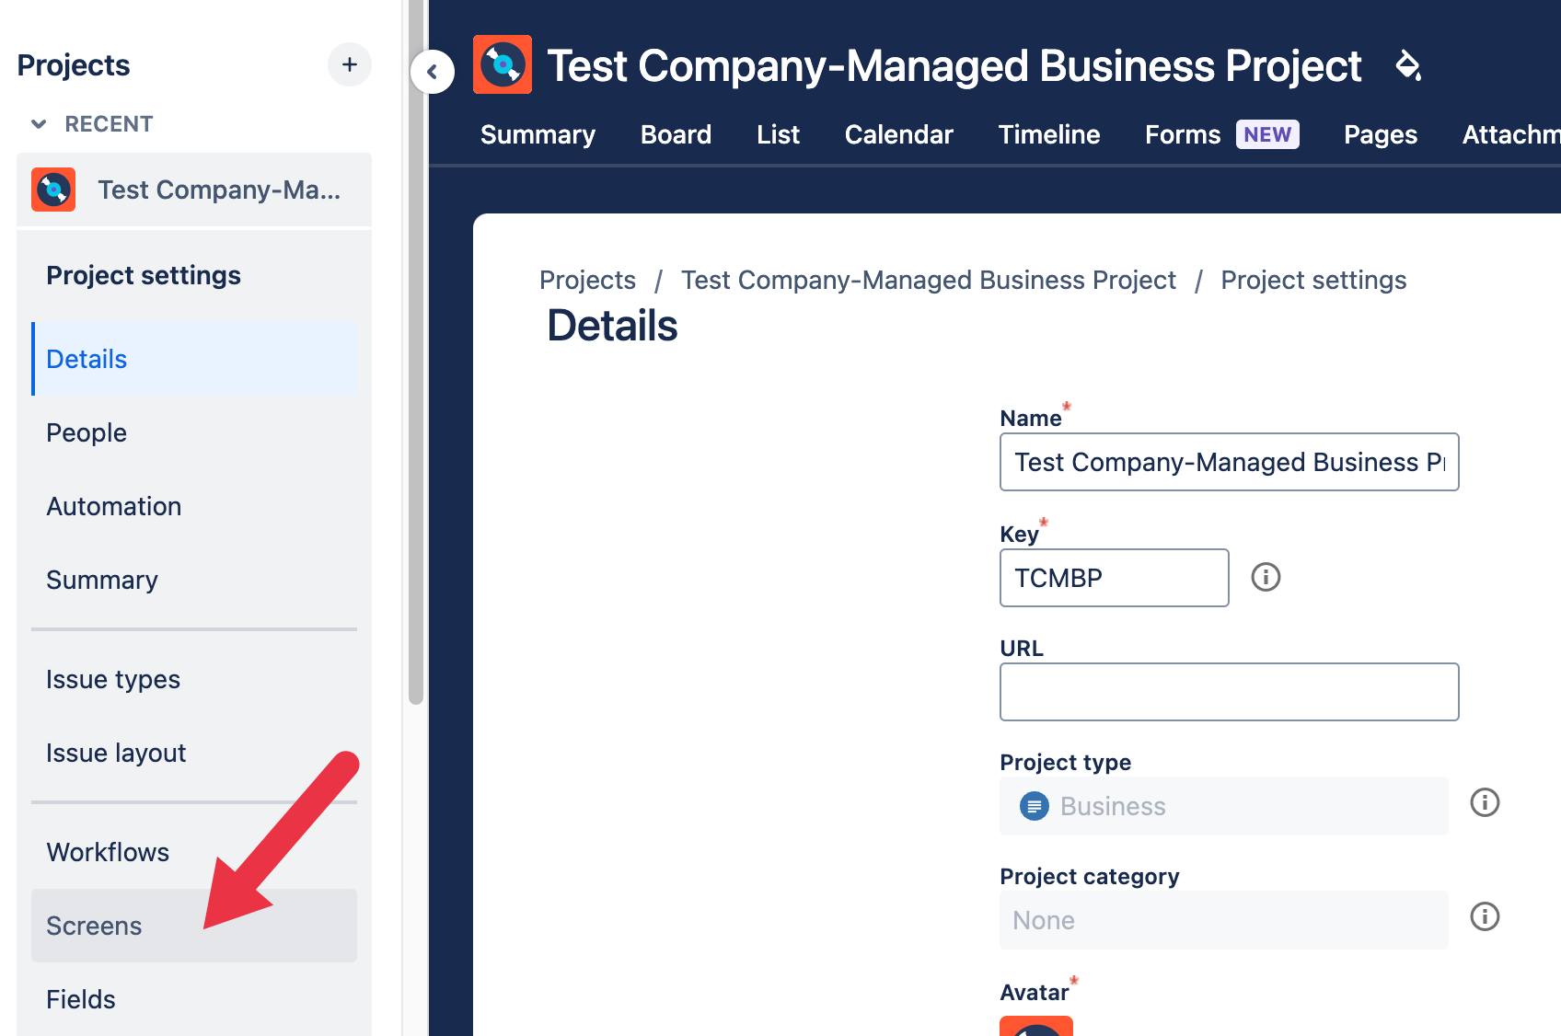
Task: Create a new project with the plus icon
Action: 350,64
